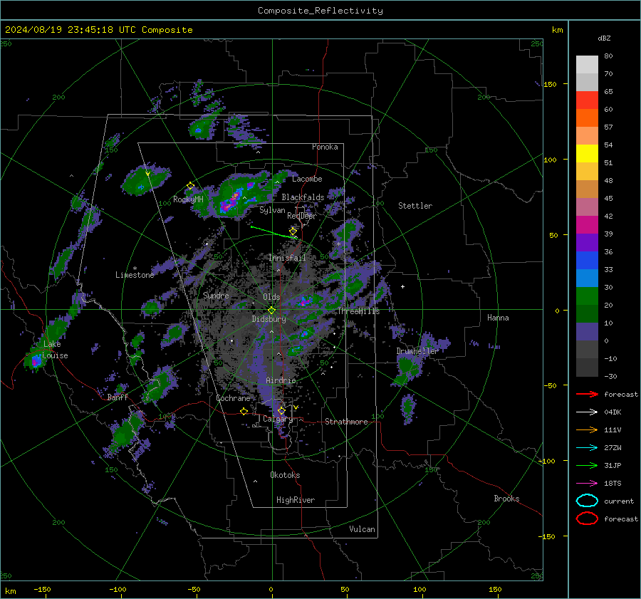The height and width of the screenshot is (599, 641).
Task: Click the red forecast arrow in legend
Action: pyautogui.click(x=587, y=394)
